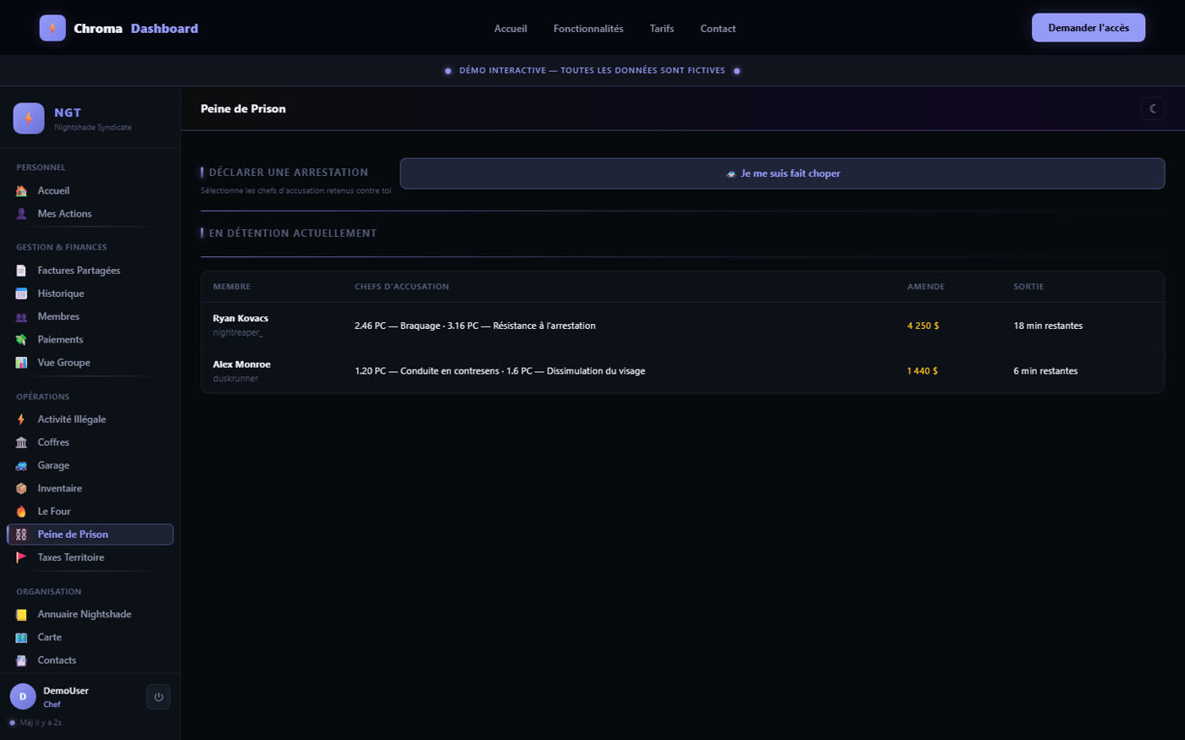Click the money icon beside Paiements
Screen dimensions: 1185x740
pos(21,340)
